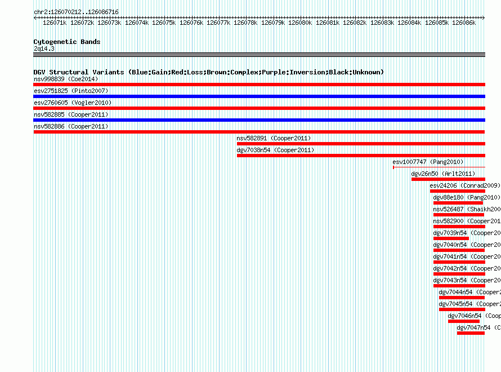Click the blue bar under nsv582885

tap(259, 120)
